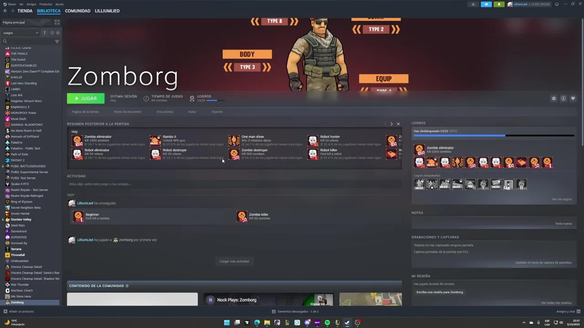The image size is (584, 328).
Task: Show previous post-game summary items
Action: coord(385,124)
